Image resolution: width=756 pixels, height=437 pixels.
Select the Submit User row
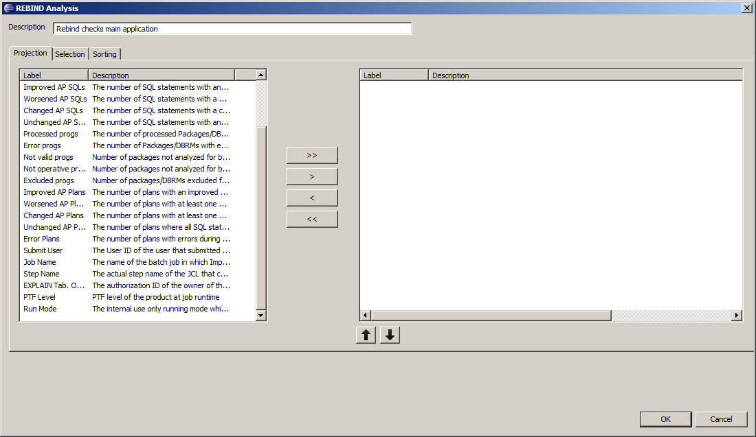[43, 250]
